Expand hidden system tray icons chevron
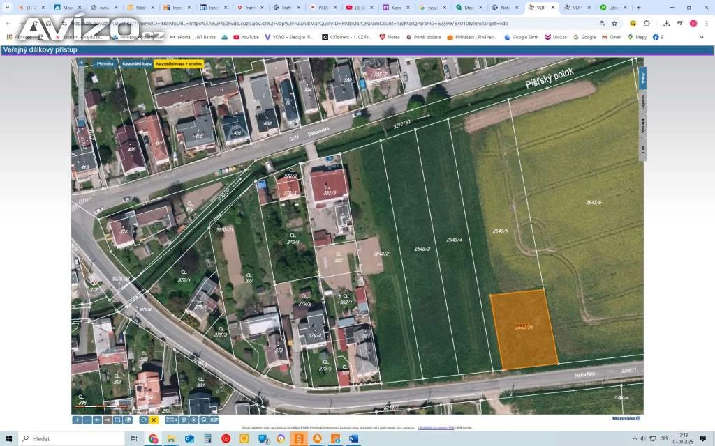Screen dimensions: 715x446 [634, 439]
